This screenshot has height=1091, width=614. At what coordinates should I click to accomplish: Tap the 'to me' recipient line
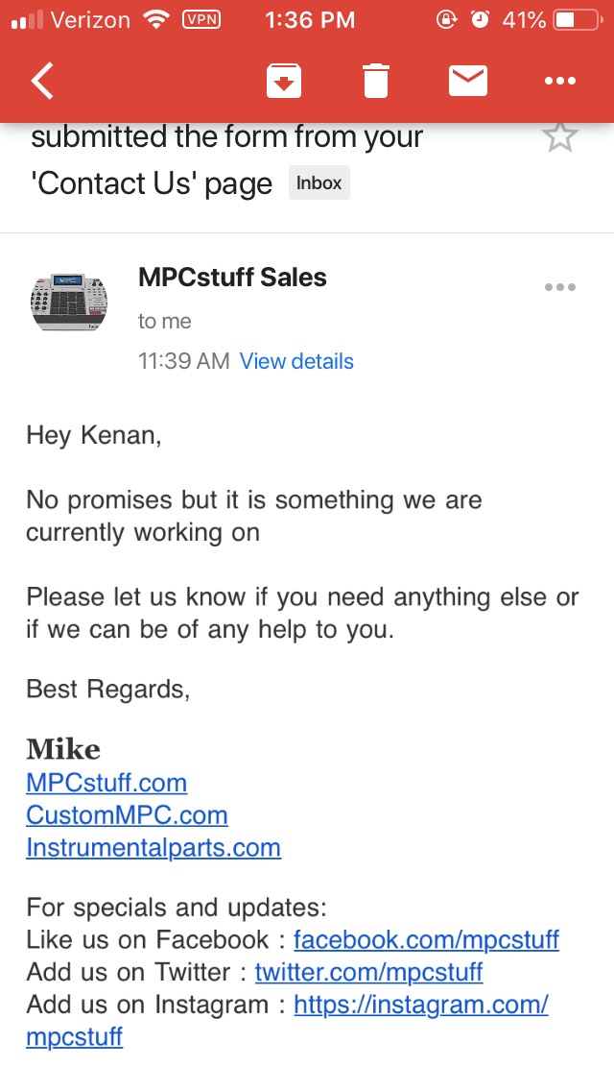coord(165,321)
